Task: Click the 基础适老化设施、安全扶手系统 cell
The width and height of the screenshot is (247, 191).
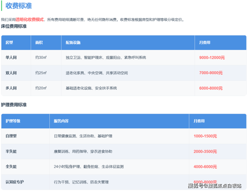Action: tap(91, 88)
